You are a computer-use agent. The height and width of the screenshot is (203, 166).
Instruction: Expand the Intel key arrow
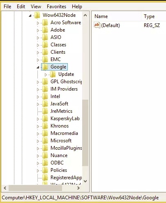[38, 97]
